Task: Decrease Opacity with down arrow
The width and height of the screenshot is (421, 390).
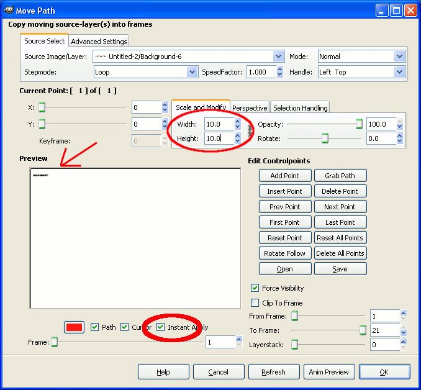Action: click(x=399, y=127)
